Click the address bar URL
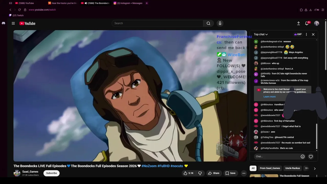This screenshot has height=184, width=327. (42, 10)
